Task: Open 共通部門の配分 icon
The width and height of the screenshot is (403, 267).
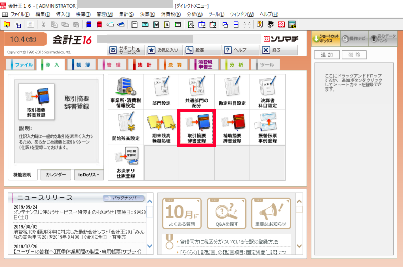Action: pos(196,92)
